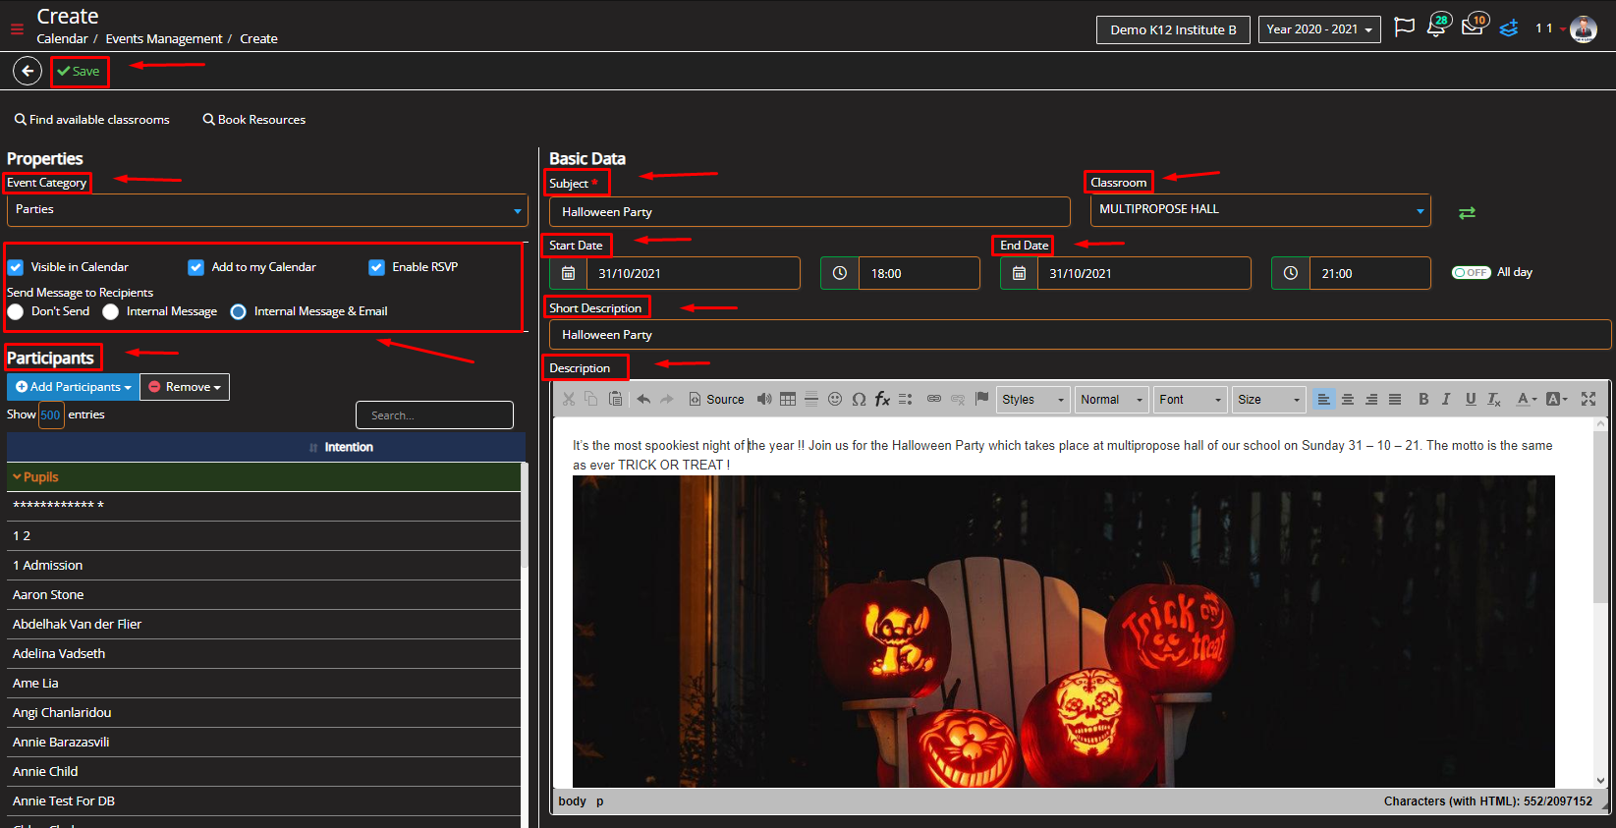This screenshot has height=828, width=1616.
Task: Click the end time clock icon
Action: (1291, 273)
